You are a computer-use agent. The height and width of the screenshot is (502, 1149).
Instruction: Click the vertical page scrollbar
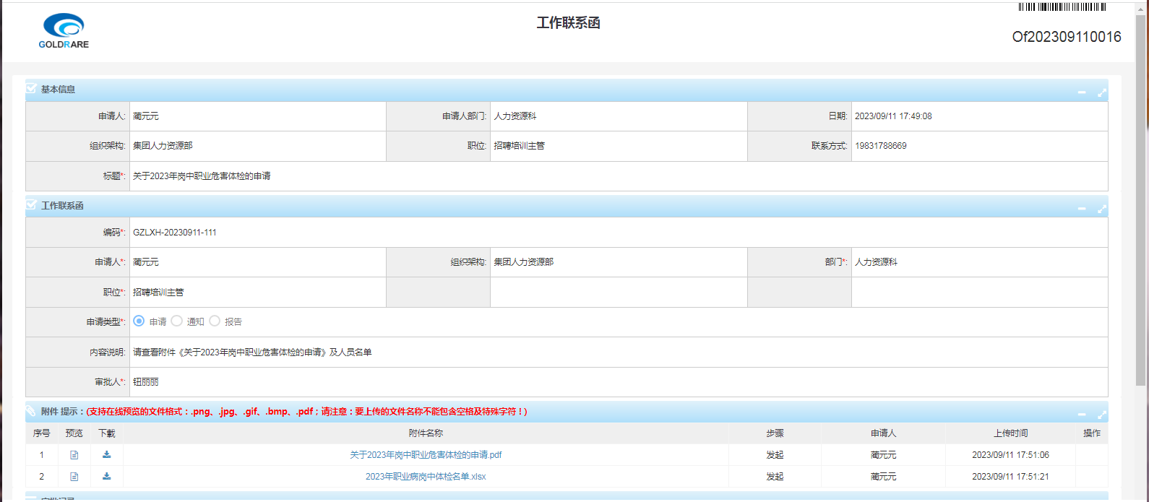(1141, 195)
